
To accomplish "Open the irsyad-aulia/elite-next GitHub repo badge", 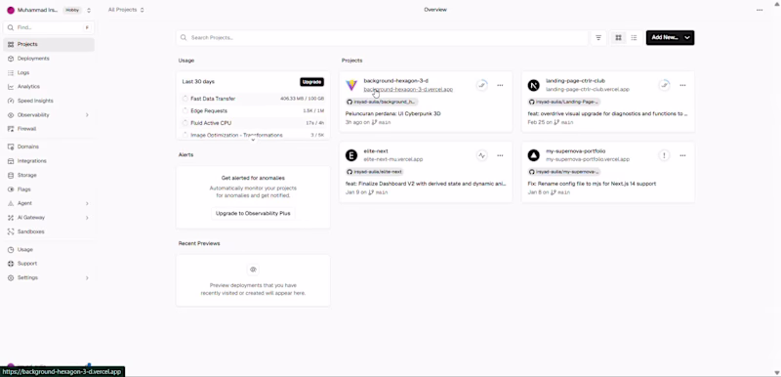I will pyautogui.click(x=375, y=172).
